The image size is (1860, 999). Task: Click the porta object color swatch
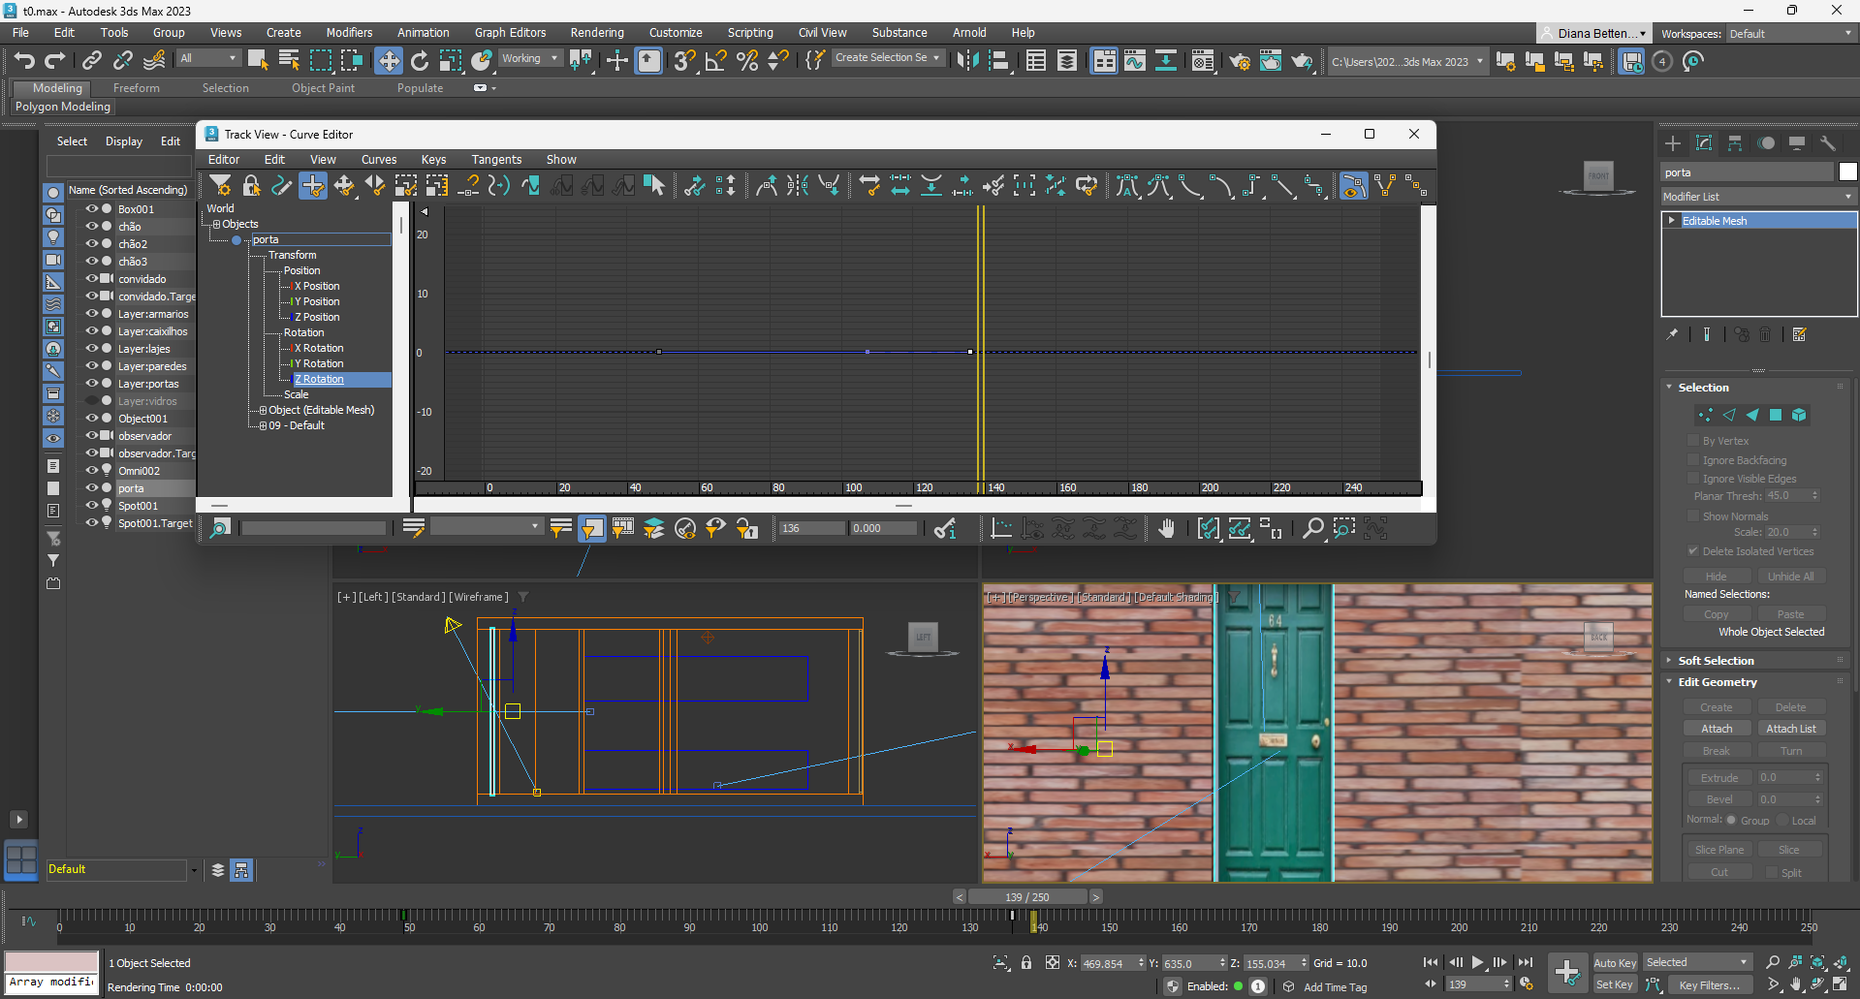click(x=1847, y=172)
